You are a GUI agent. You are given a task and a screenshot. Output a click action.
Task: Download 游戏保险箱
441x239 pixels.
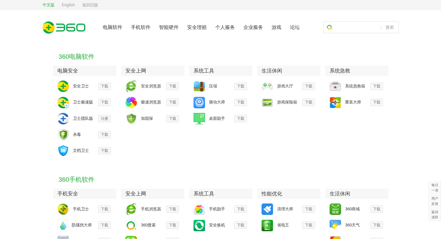pyautogui.click(x=309, y=102)
